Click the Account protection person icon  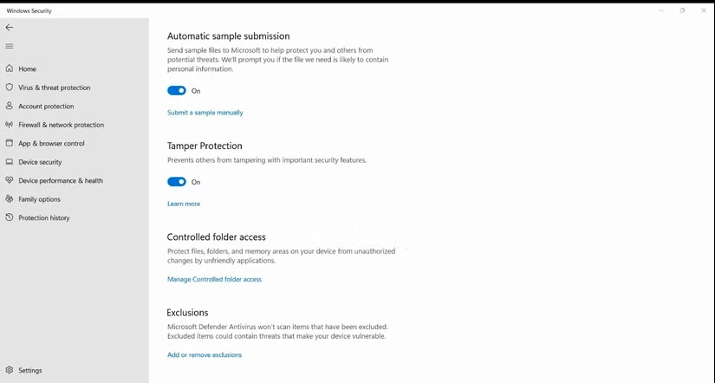tap(10, 106)
